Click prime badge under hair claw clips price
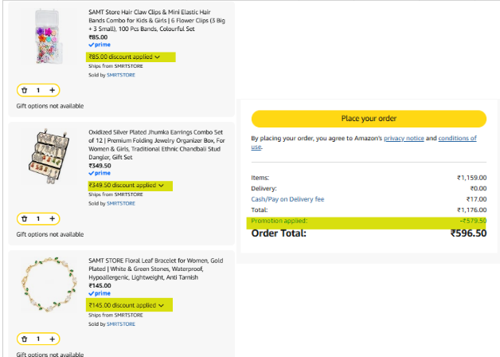This screenshot has width=500, height=357. tap(100, 45)
